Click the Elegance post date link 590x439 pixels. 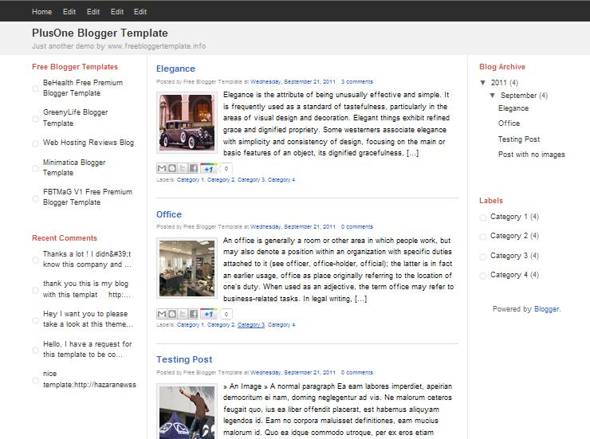(293, 81)
